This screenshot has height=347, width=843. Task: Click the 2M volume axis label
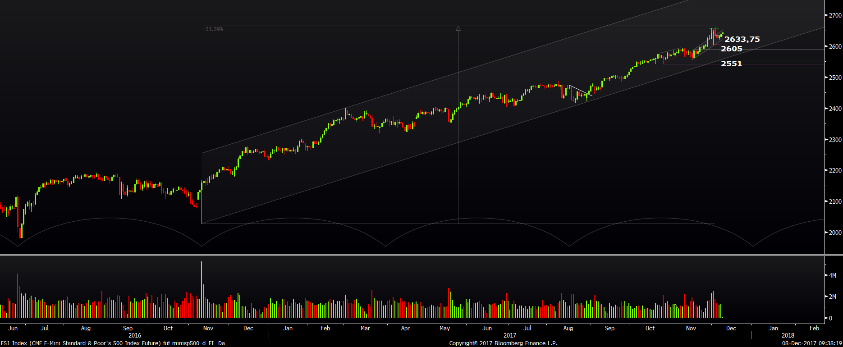click(833, 297)
